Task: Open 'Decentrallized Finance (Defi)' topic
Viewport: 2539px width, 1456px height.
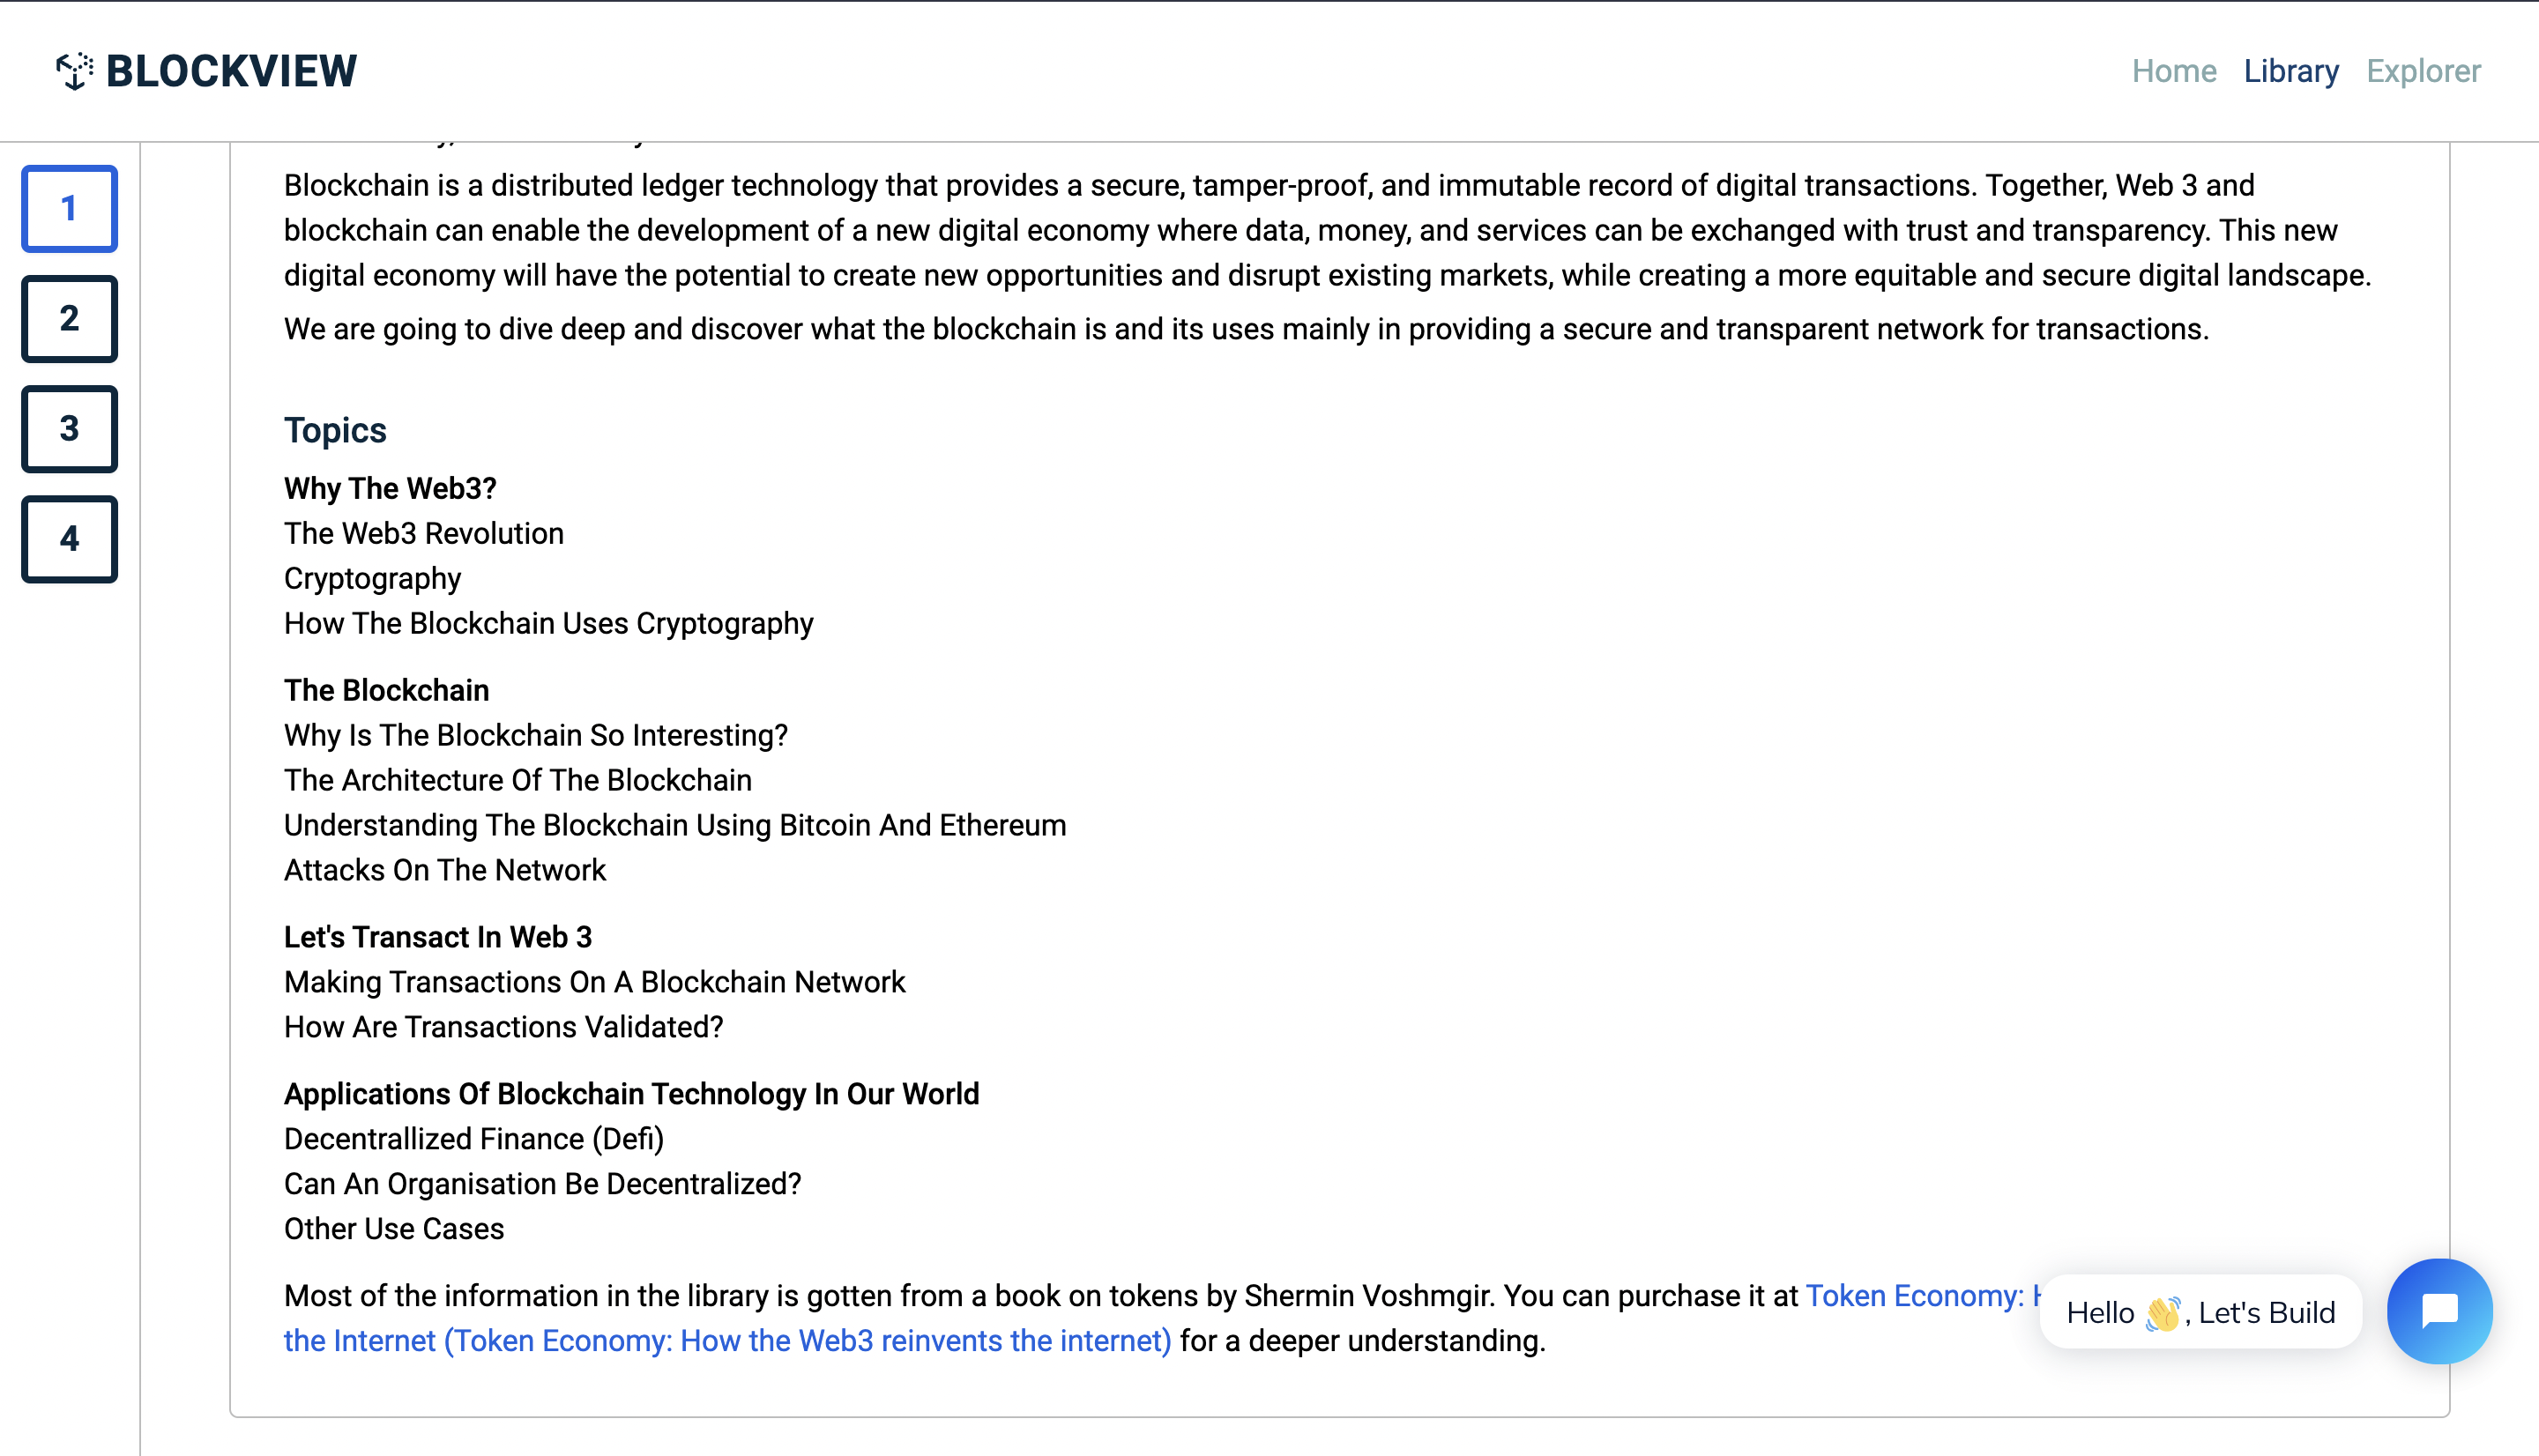Action: tap(473, 1139)
